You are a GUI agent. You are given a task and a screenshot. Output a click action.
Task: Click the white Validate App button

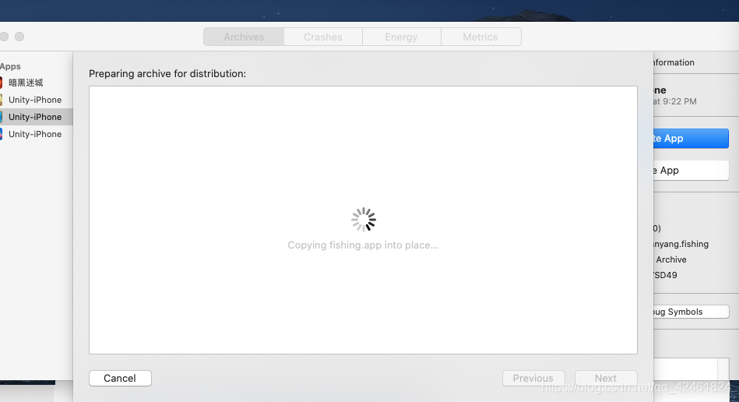[691, 171]
